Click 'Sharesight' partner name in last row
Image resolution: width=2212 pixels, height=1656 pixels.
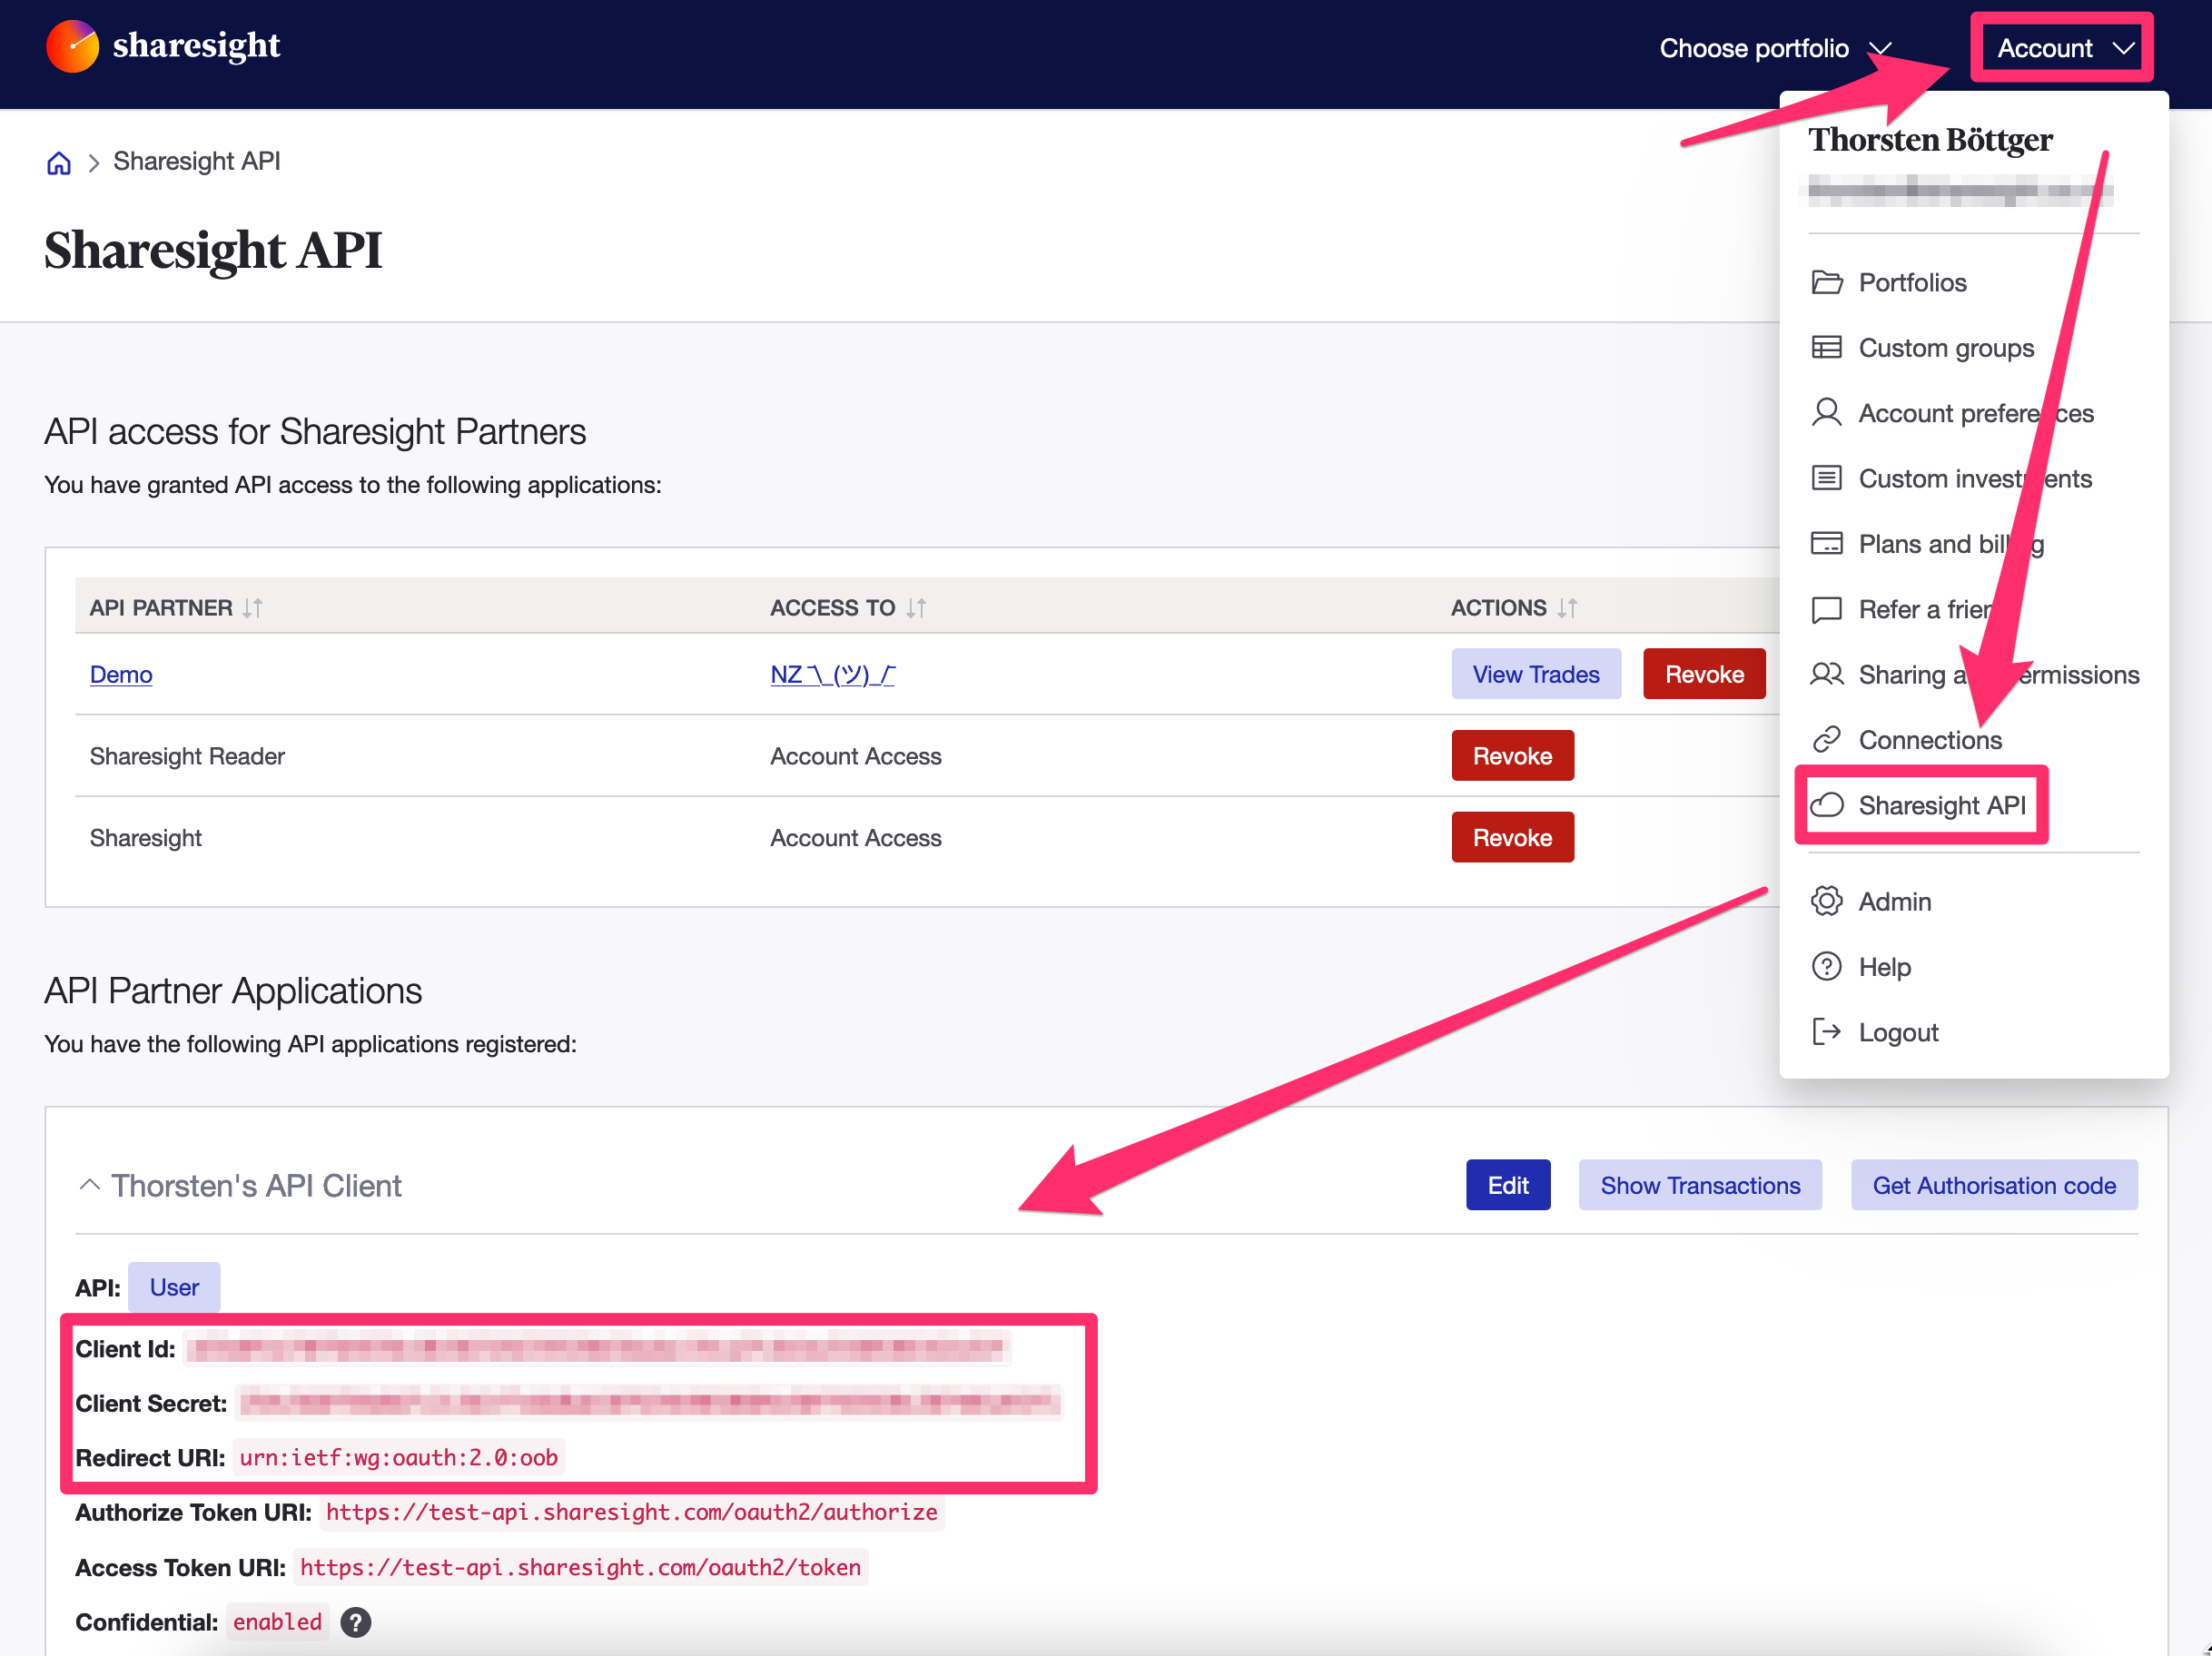click(146, 838)
